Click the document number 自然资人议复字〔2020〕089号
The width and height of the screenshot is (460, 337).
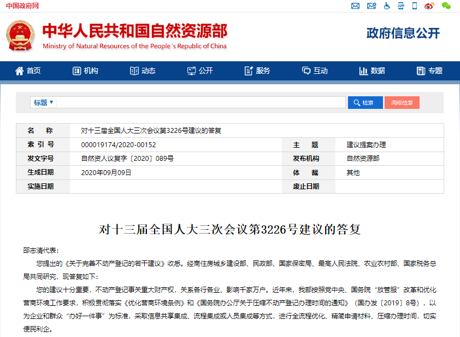(127, 159)
